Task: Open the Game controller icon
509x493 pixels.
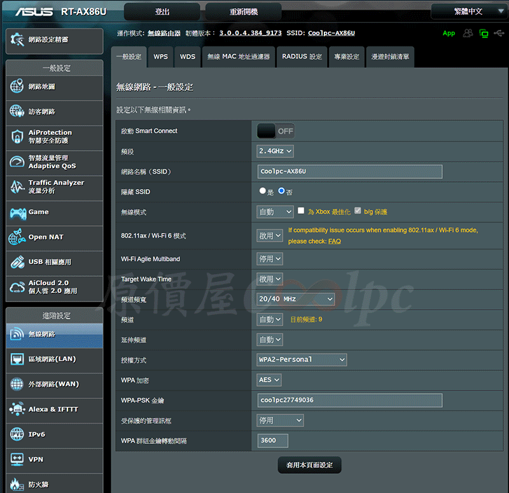Action: [x=18, y=213]
